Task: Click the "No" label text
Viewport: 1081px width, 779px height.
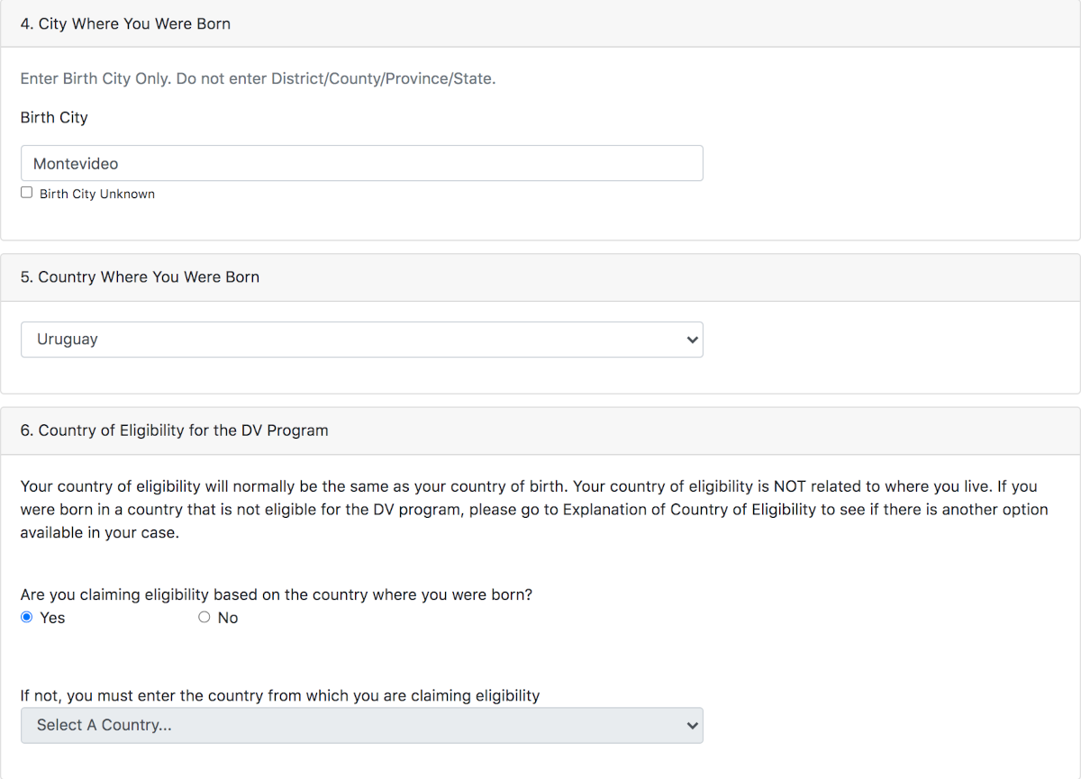Action: click(228, 618)
